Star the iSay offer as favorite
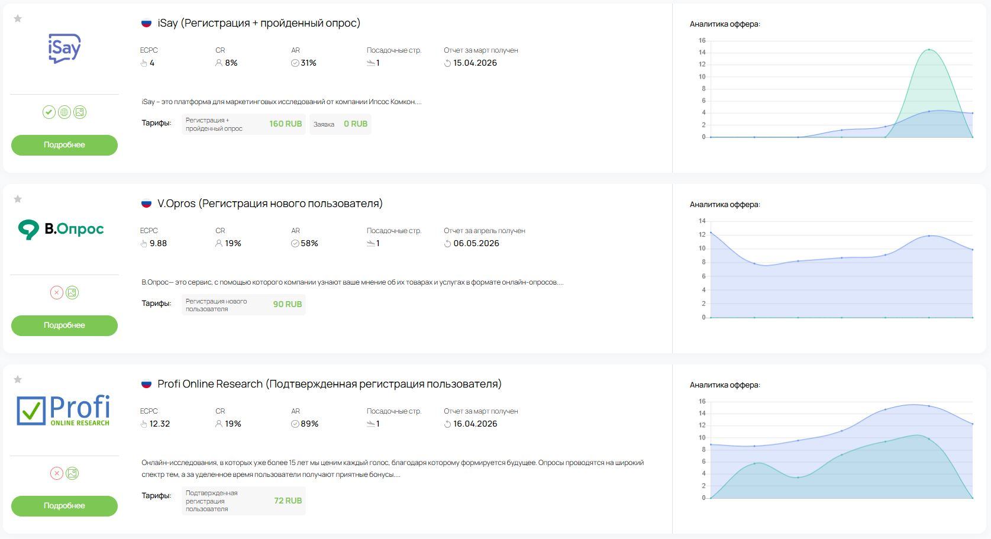Viewport: 991px width, 539px height. (18, 19)
